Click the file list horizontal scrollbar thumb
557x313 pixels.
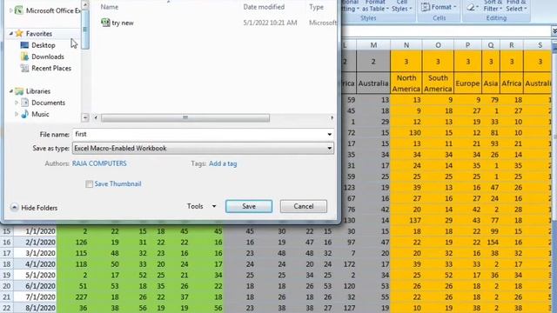click(x=185, y=117)
